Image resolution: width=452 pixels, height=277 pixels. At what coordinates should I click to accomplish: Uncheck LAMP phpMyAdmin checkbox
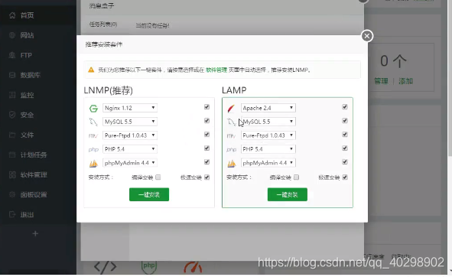pyautogui.click(x=345, y=162)
